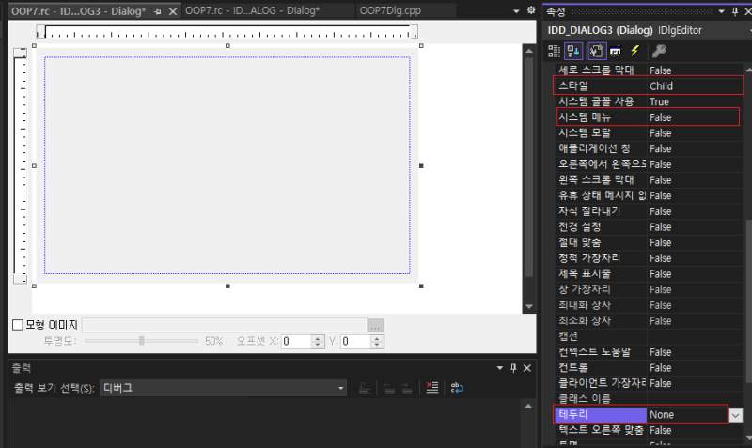Screen dimensions: 752x448
Task: Click editor vertical scrollbar up arrow
Action: (x=529, y=51)
